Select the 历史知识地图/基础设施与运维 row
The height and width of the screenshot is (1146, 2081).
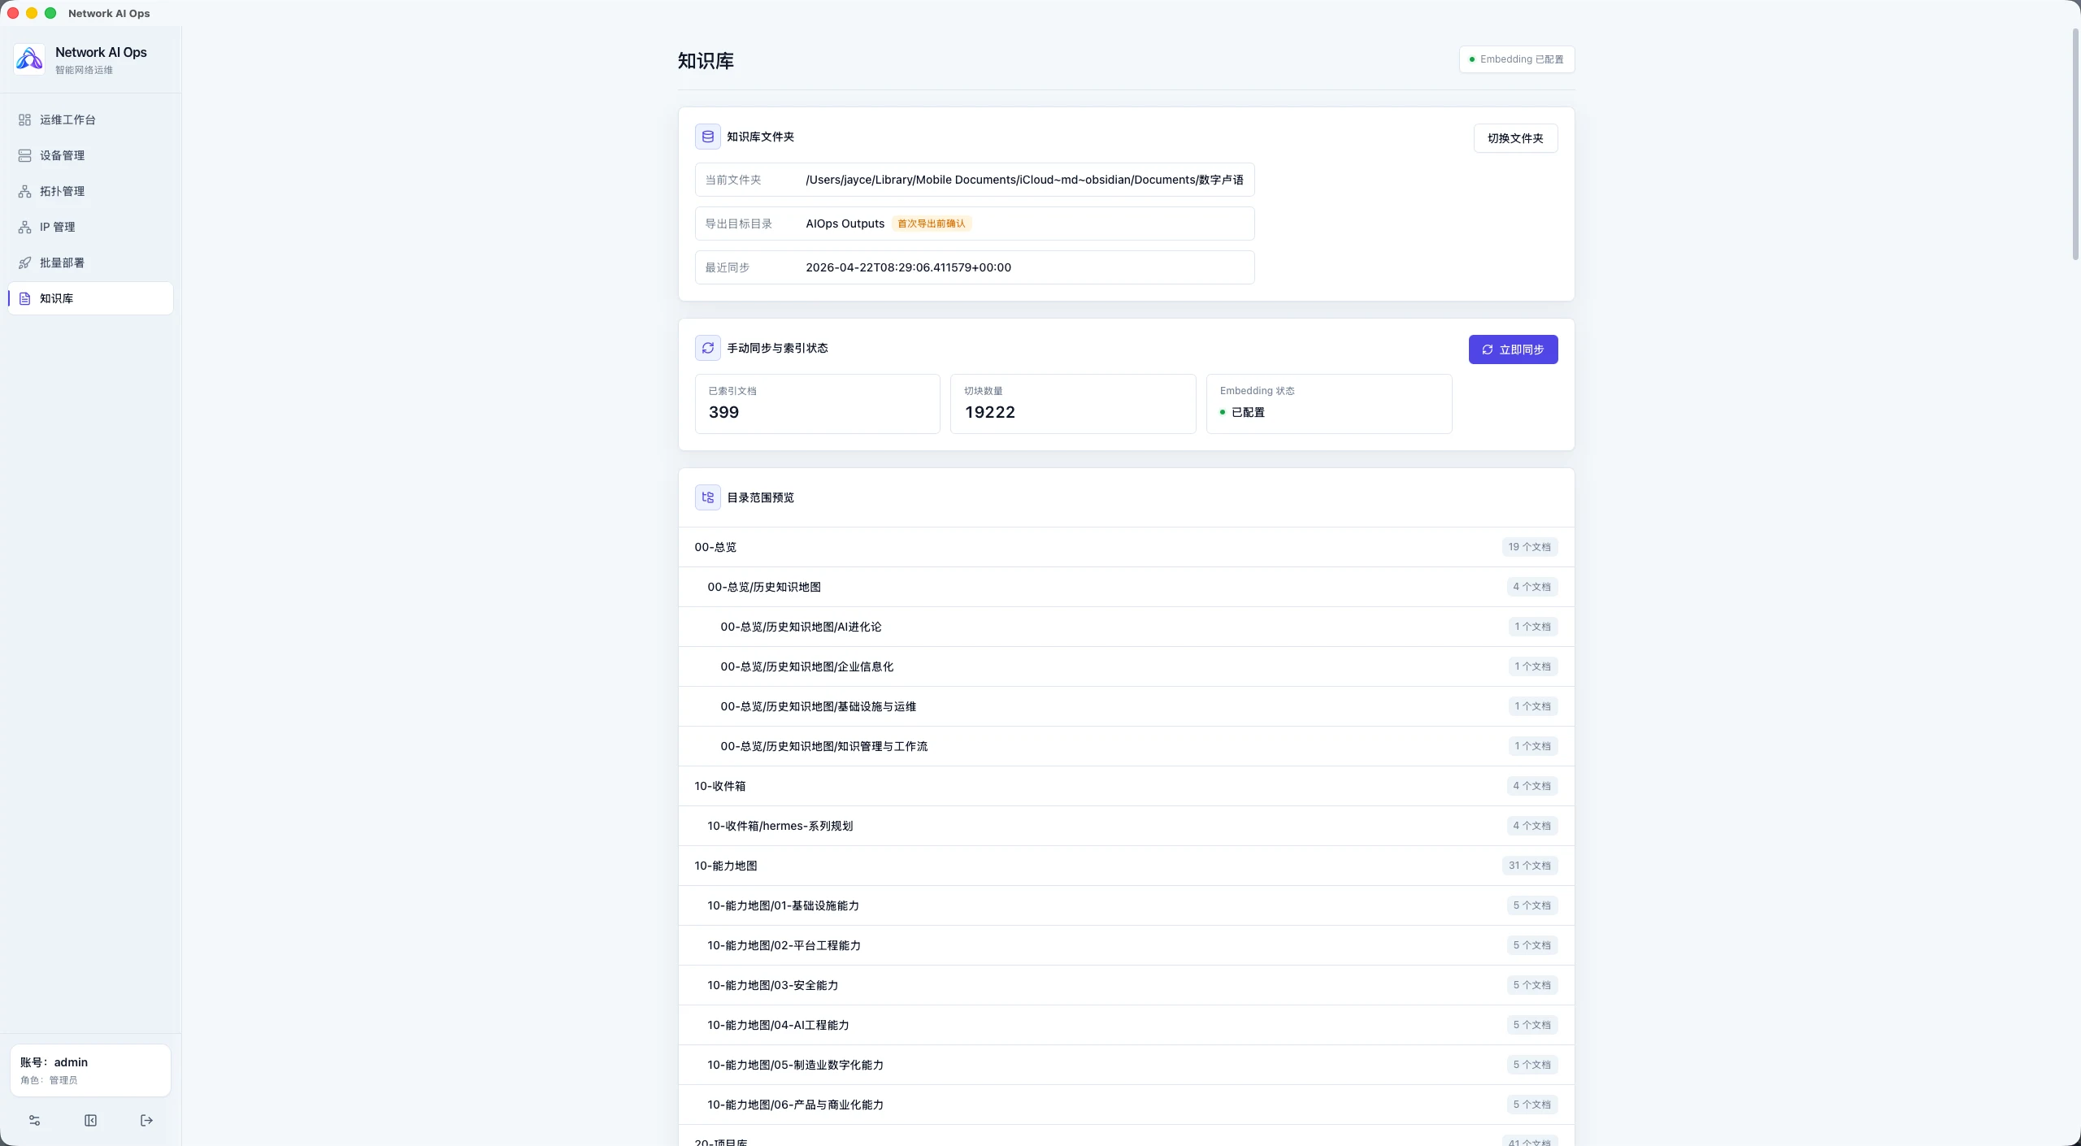coord(1127,706)
